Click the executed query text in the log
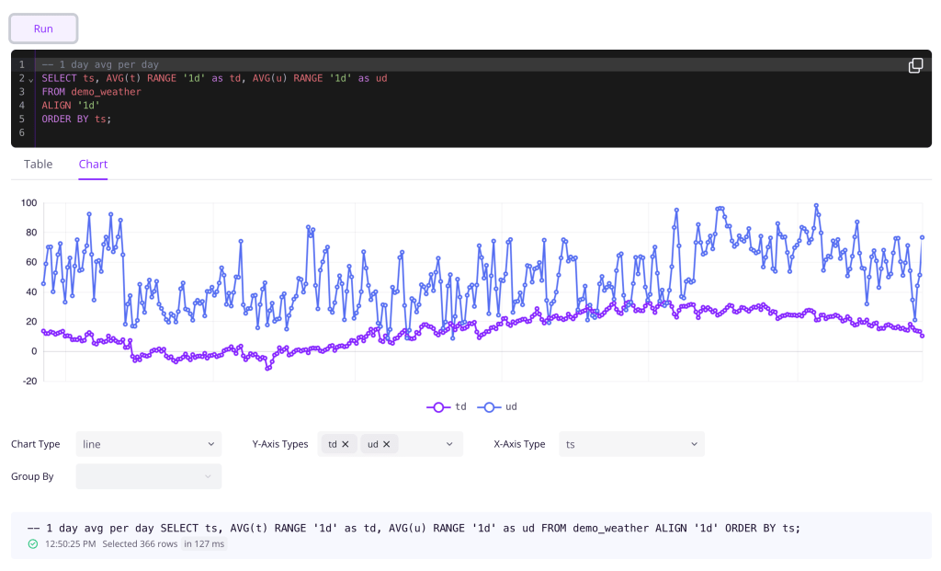Screen dimensions: 941x571 pos(414,528)
